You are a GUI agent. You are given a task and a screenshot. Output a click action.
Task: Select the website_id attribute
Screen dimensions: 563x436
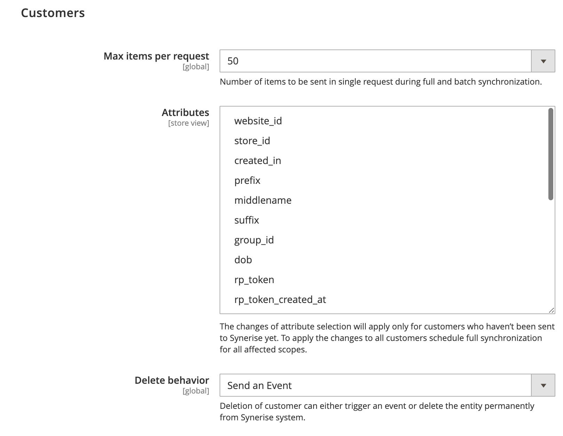click(x=258, y=121)
